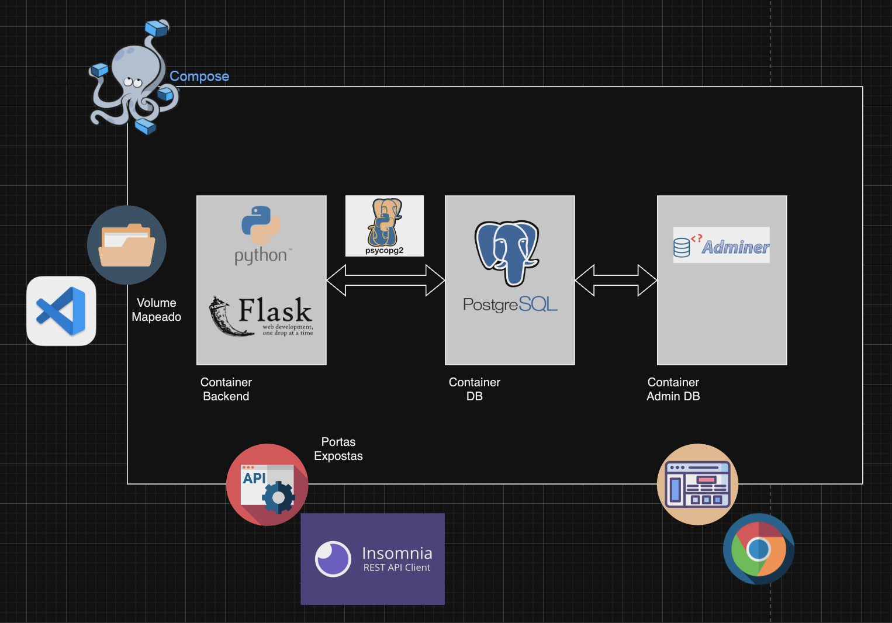
Task: Click the Compose text label
Action: point(199,77)
